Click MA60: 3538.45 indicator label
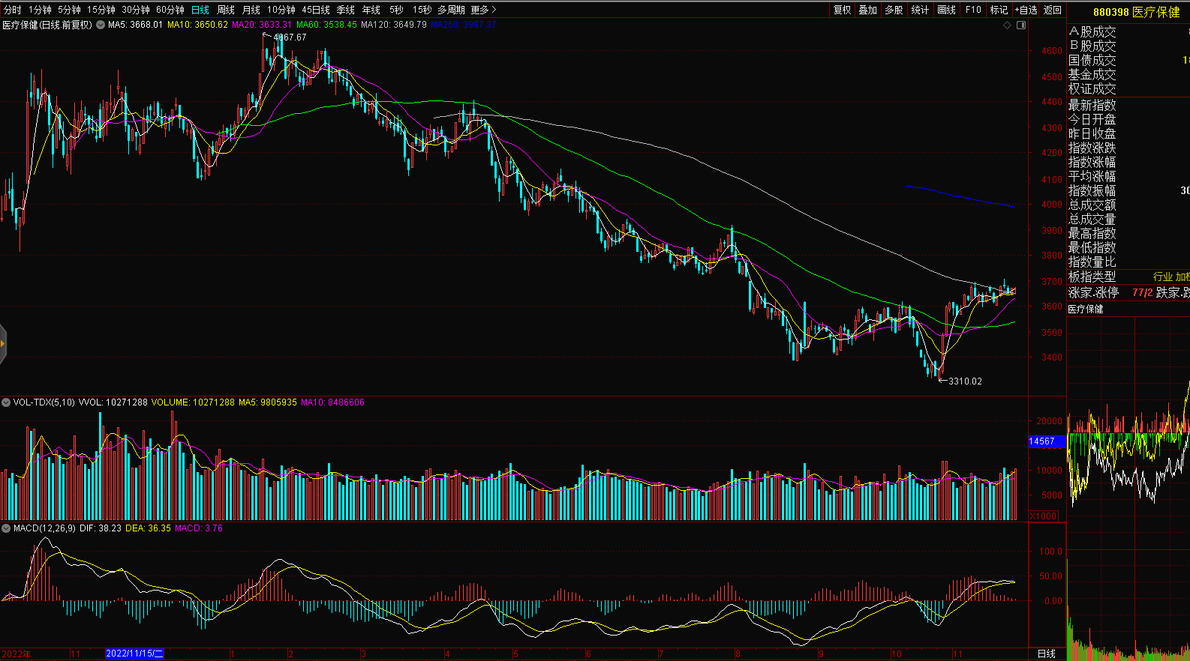Image resolution: width=1190 pixels, height=661 pixels. (x=326, y=25)
